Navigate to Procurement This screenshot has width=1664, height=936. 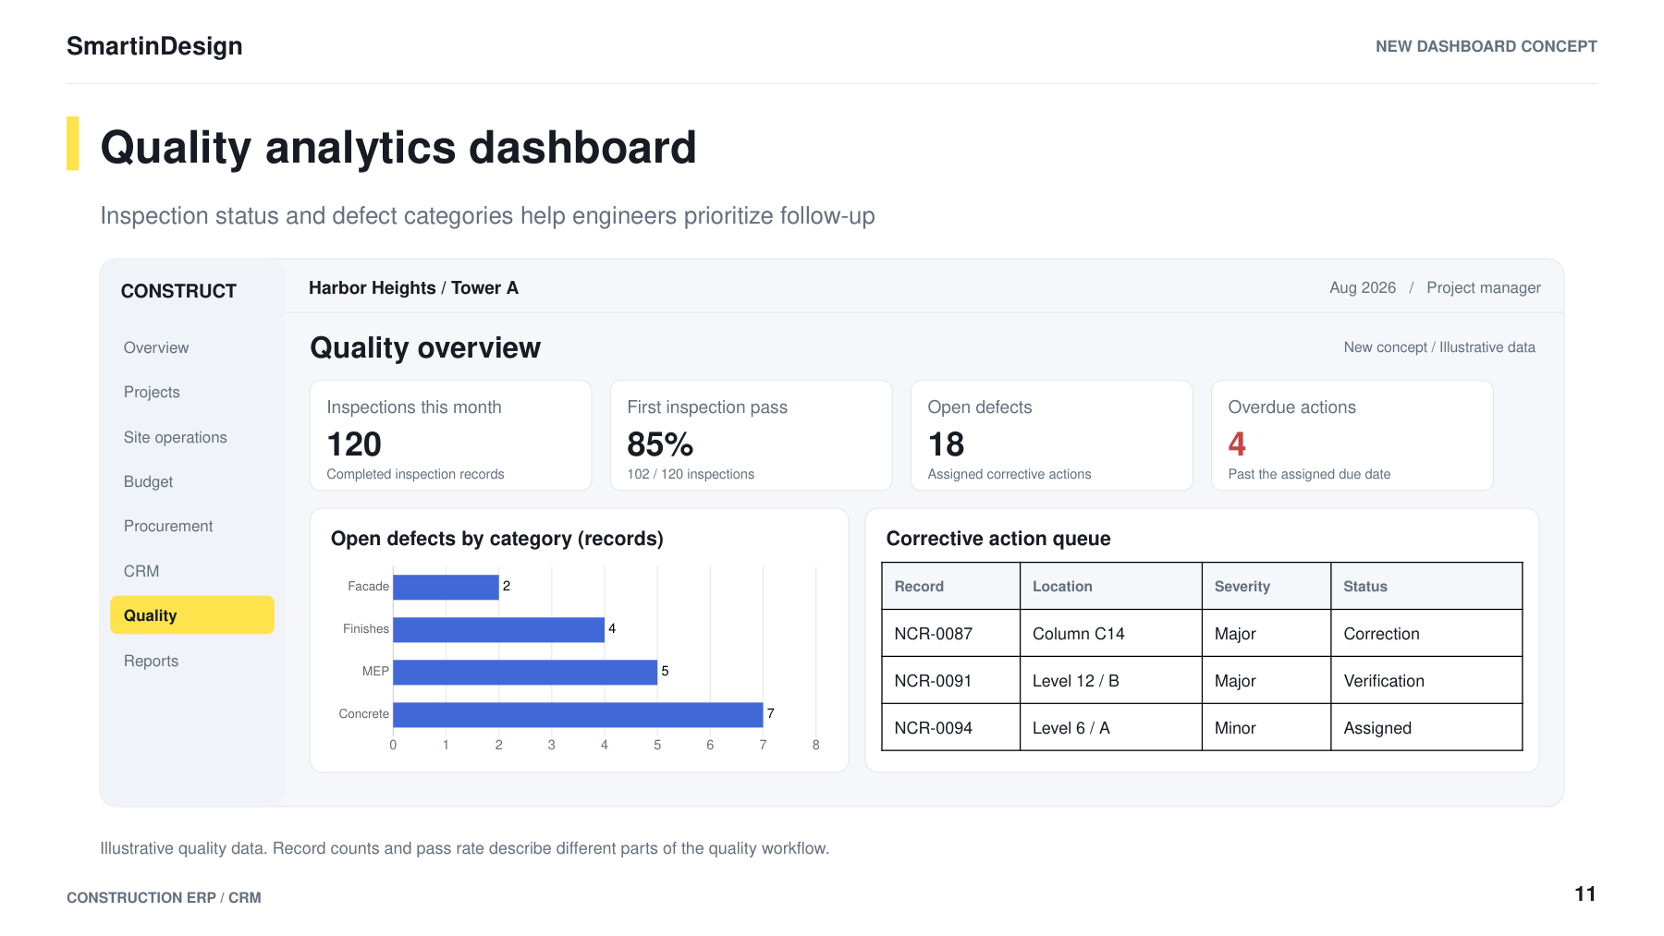tap(168, 526)
